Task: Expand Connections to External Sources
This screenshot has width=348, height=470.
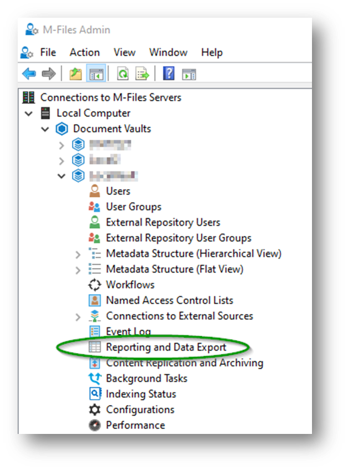Action: coord(78,316)
